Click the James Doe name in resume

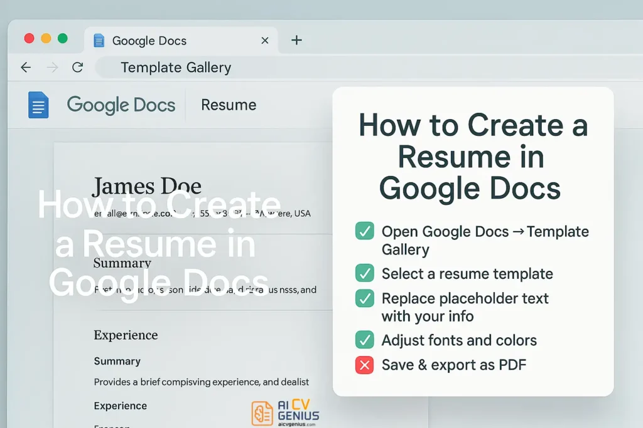[x=147, y=186]
